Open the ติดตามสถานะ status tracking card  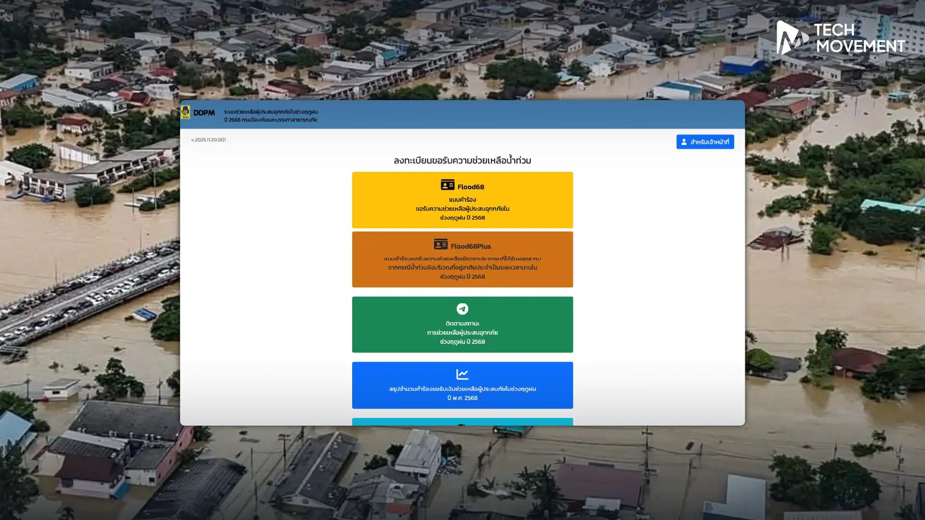click(462, 332)
